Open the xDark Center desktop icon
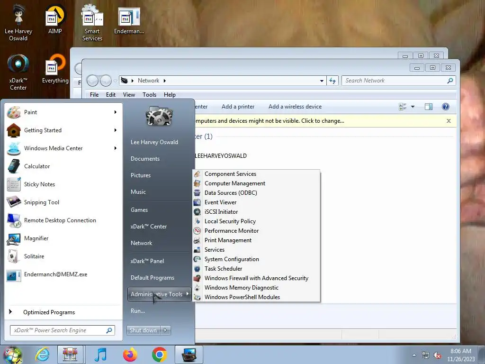The width and height of the screenshot is (485, 364). click(x=18, y=72)
